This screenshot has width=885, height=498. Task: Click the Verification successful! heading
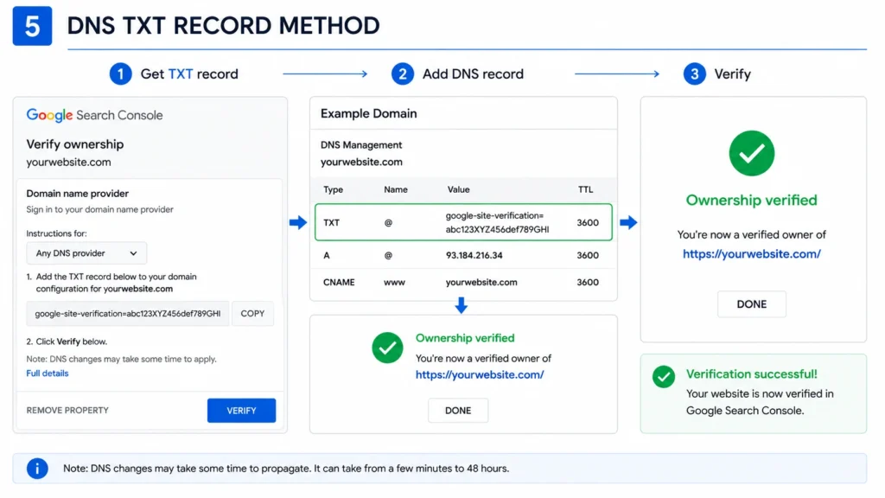751,373
